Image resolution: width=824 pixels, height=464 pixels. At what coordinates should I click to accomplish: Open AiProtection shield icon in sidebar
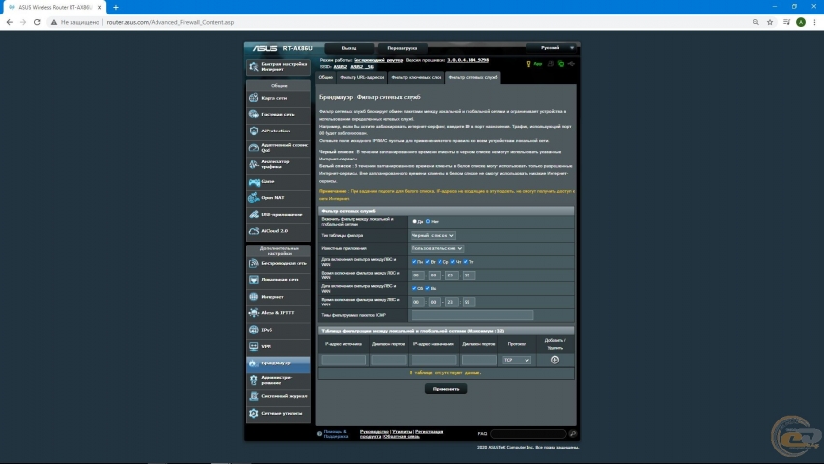(254, 130)
